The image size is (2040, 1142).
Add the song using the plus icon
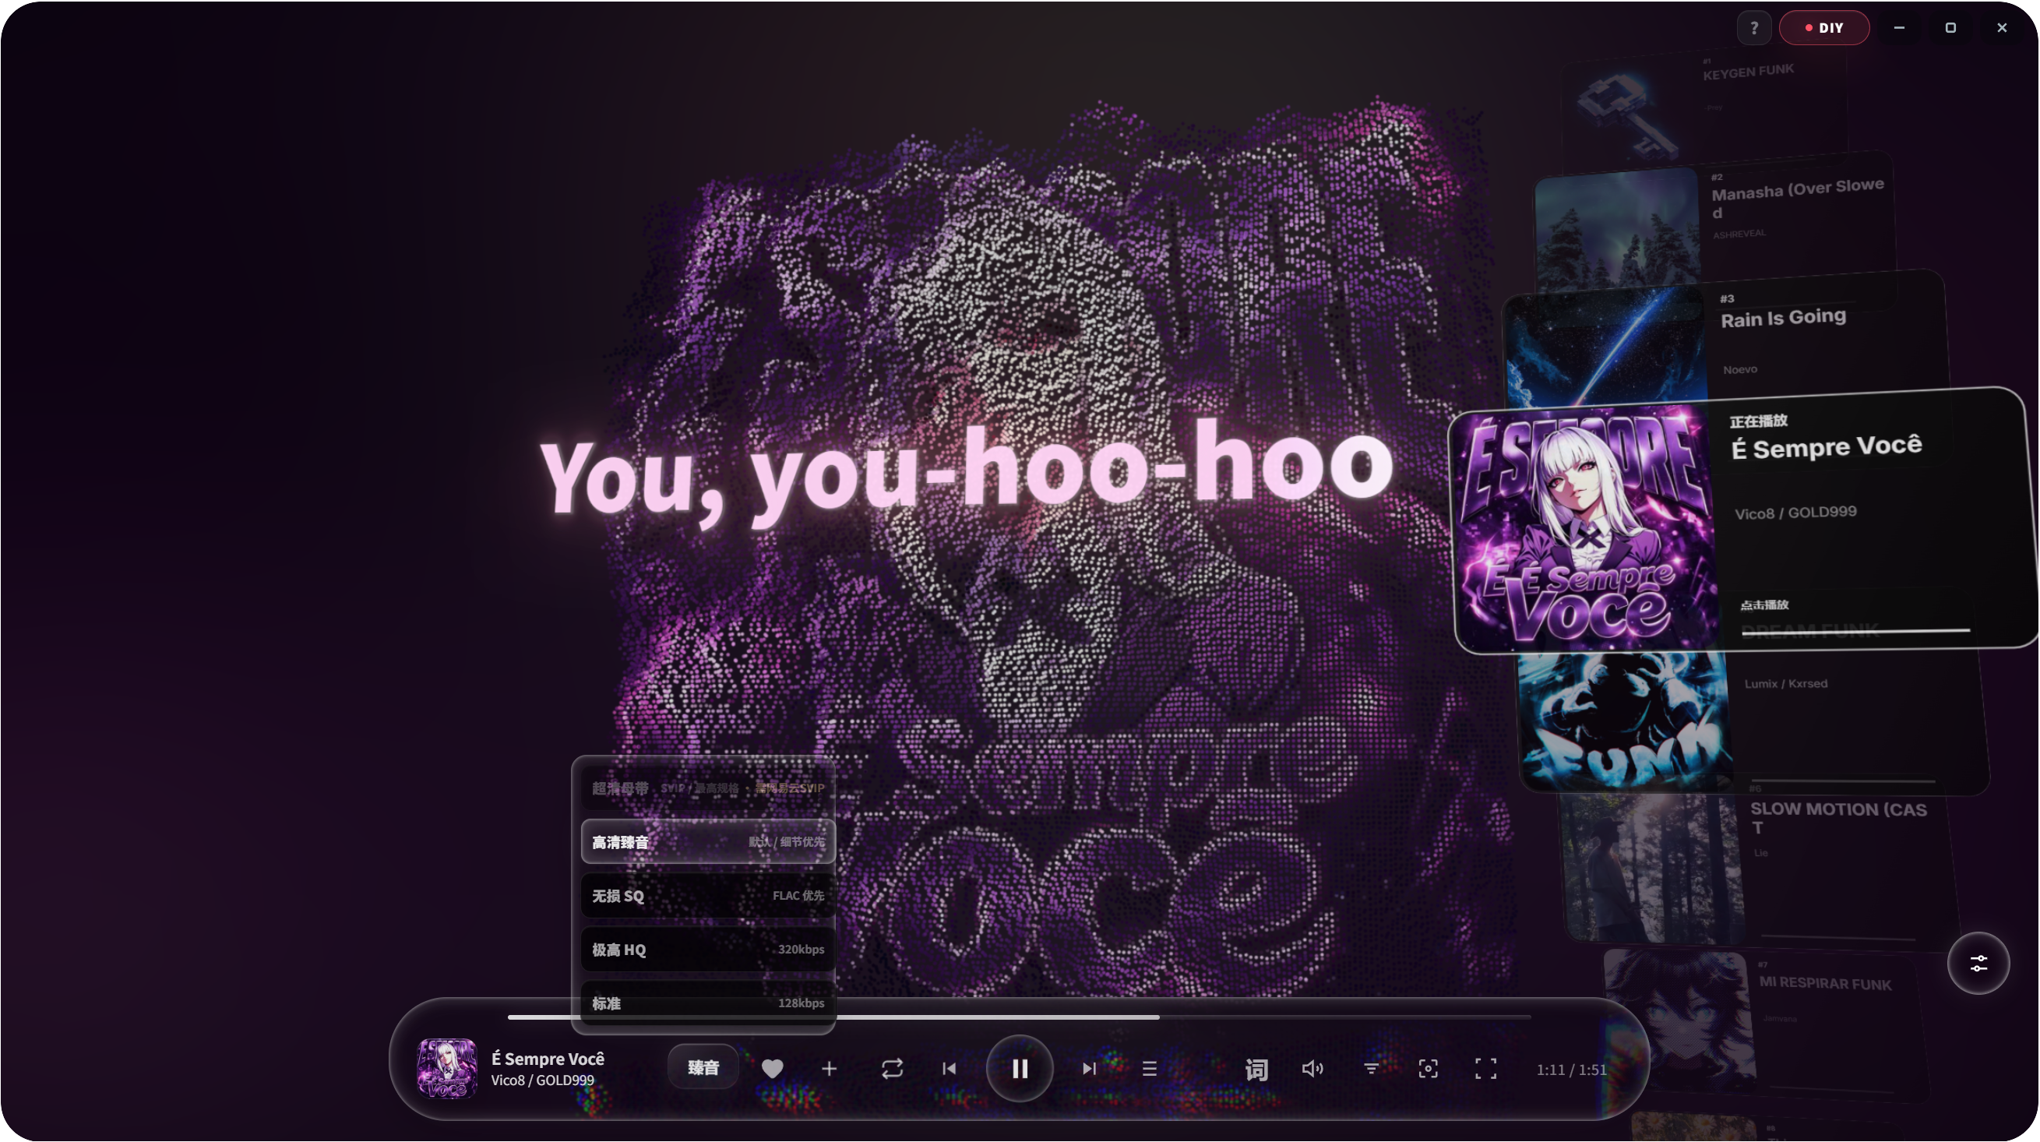828,1068
